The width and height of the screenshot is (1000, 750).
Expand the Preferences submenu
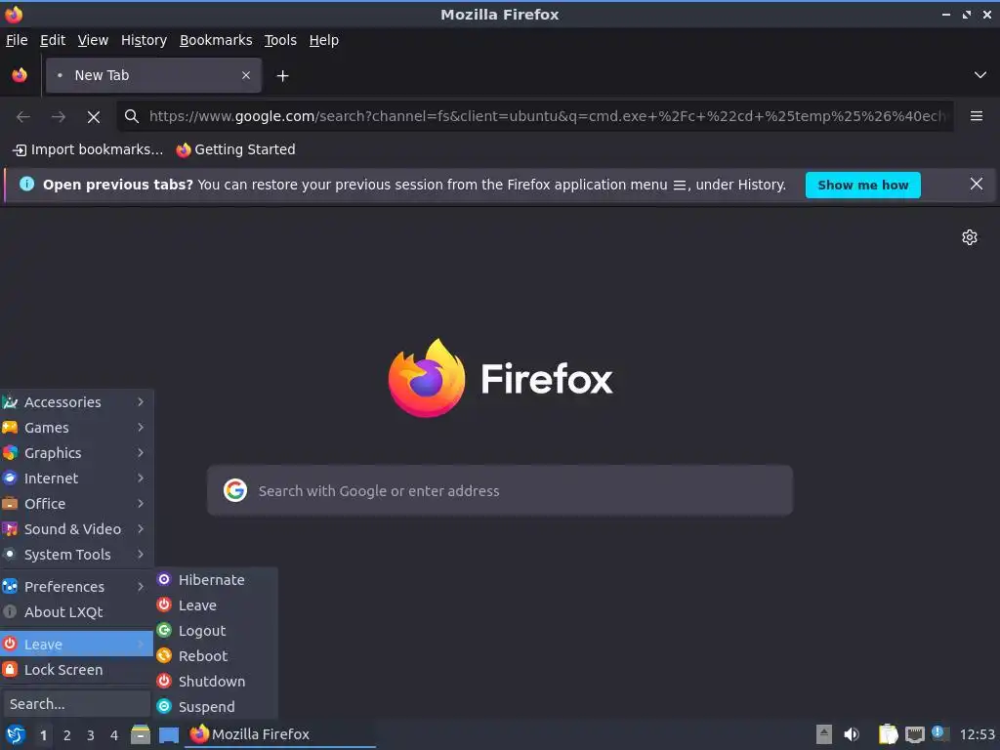click(76, 587)
